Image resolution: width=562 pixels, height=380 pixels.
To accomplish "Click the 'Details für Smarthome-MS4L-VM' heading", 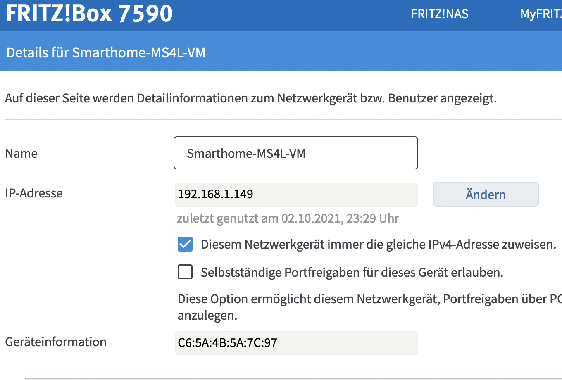I will coord(106,53).
